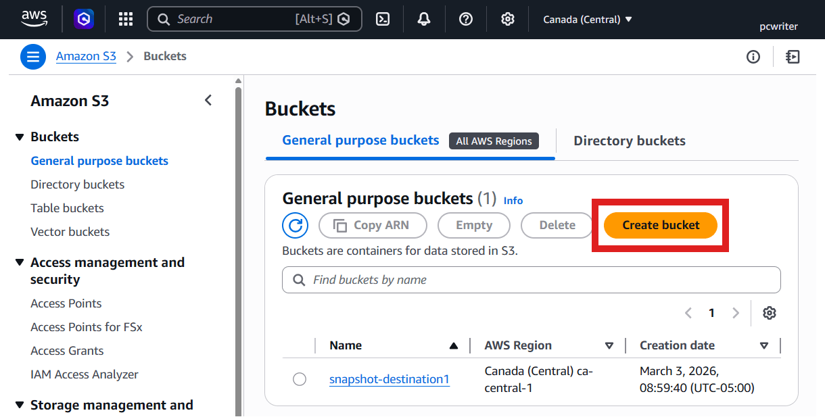Click the Amazon S3 breadcrumb link
The image size is (825, 417).
click(86, 57)
